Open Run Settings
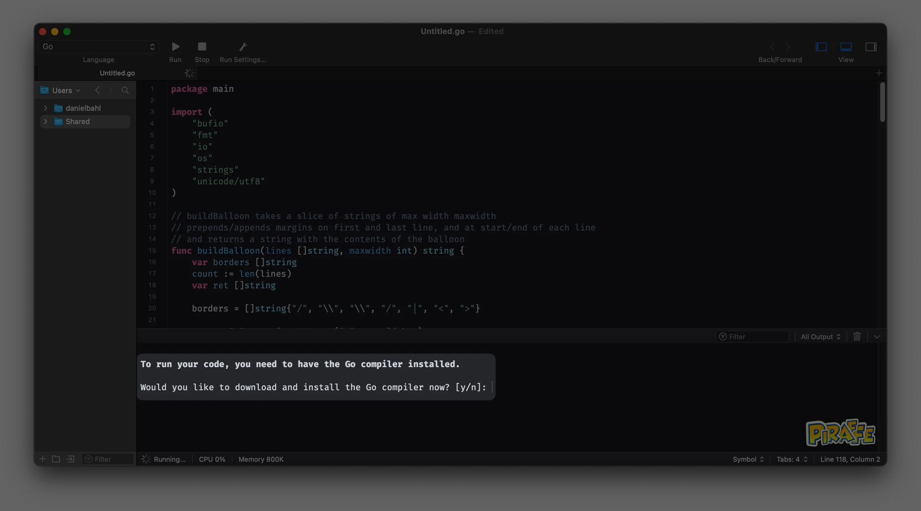 [242, 47]
